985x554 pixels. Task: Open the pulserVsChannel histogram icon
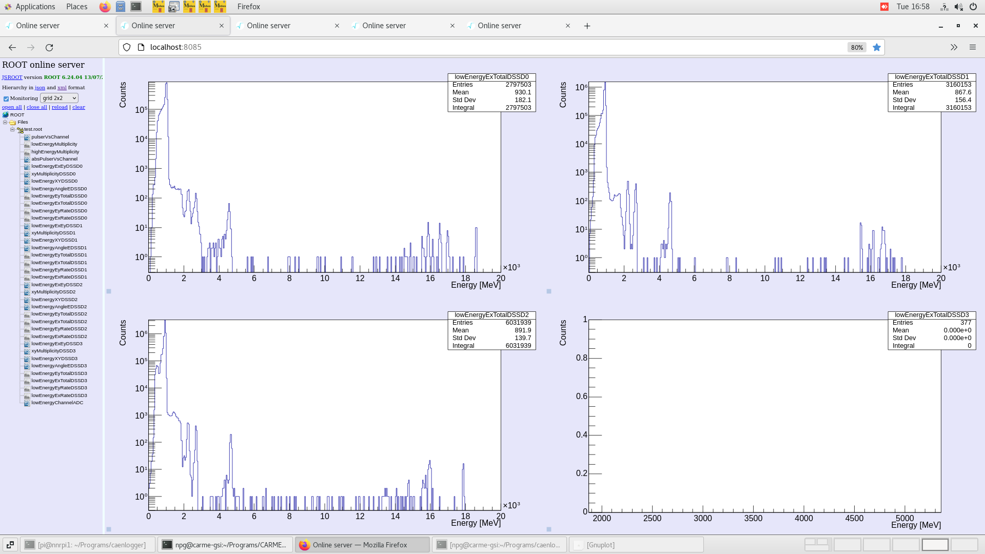point(26,136)
